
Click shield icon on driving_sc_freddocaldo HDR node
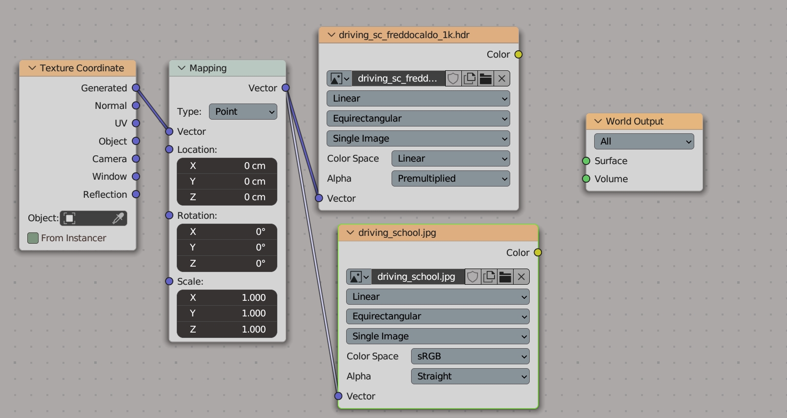pyautogui.click(x=453, y=79)
